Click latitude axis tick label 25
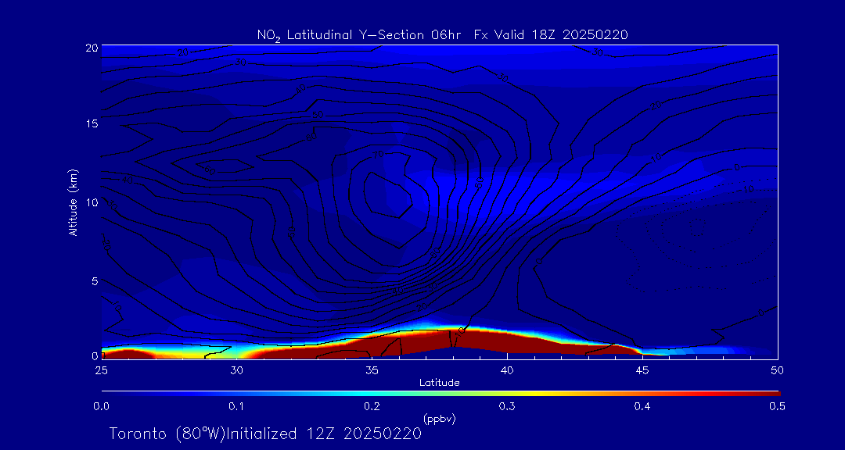Viewport: 845px width, 450px height. pyautogui.click(x=101, y=370)
